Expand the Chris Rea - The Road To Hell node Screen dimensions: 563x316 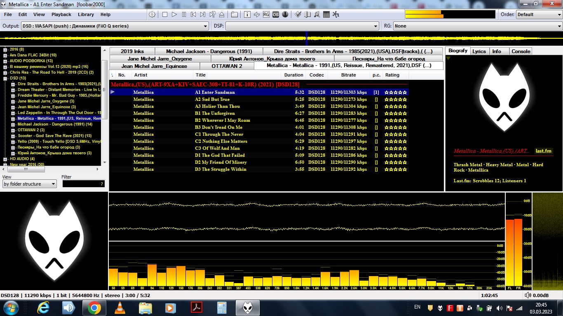coord(5,72)
